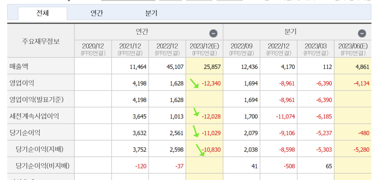Click 당기순이익(지배) value -5,303
This screenshot has height=180, width=373.
click(x=324, y=150)
